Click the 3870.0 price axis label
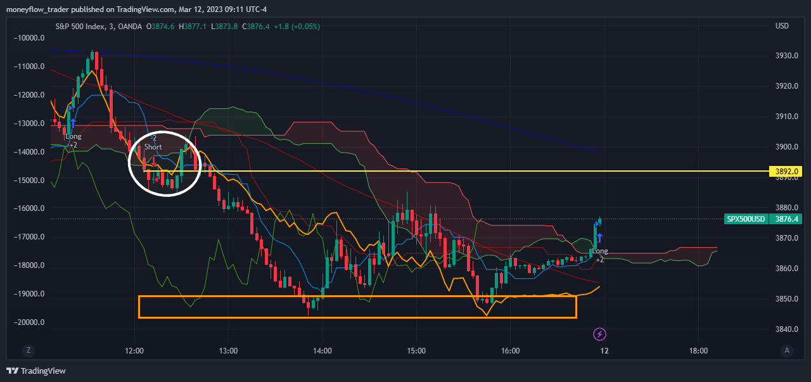 (786, 238)
